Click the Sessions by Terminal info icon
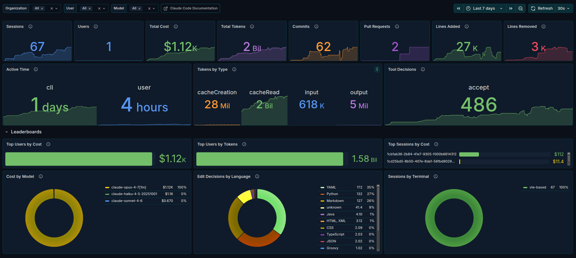This screenshot has width=576, height=258. click(x=435, y=177)
